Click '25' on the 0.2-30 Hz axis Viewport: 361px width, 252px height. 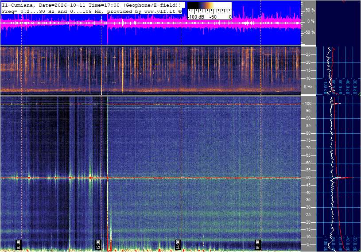308,54
